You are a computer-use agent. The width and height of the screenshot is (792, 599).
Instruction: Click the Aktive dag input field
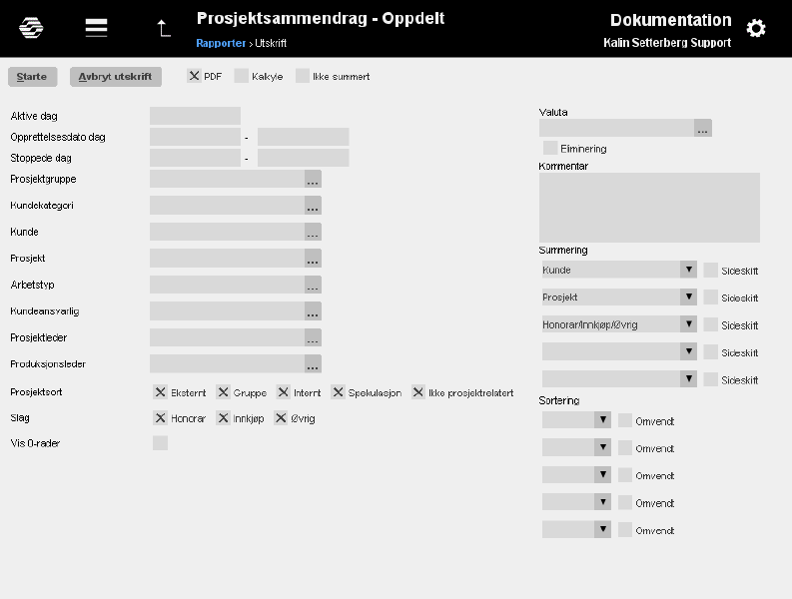click(x=195, y=116)
